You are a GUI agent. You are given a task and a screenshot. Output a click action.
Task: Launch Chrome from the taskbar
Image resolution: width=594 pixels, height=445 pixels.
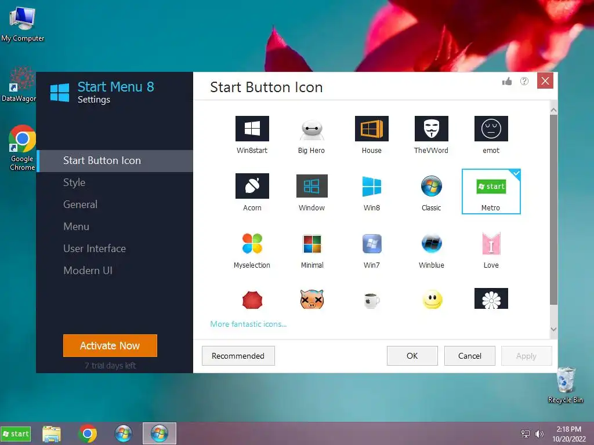click(x=88, y=434)
